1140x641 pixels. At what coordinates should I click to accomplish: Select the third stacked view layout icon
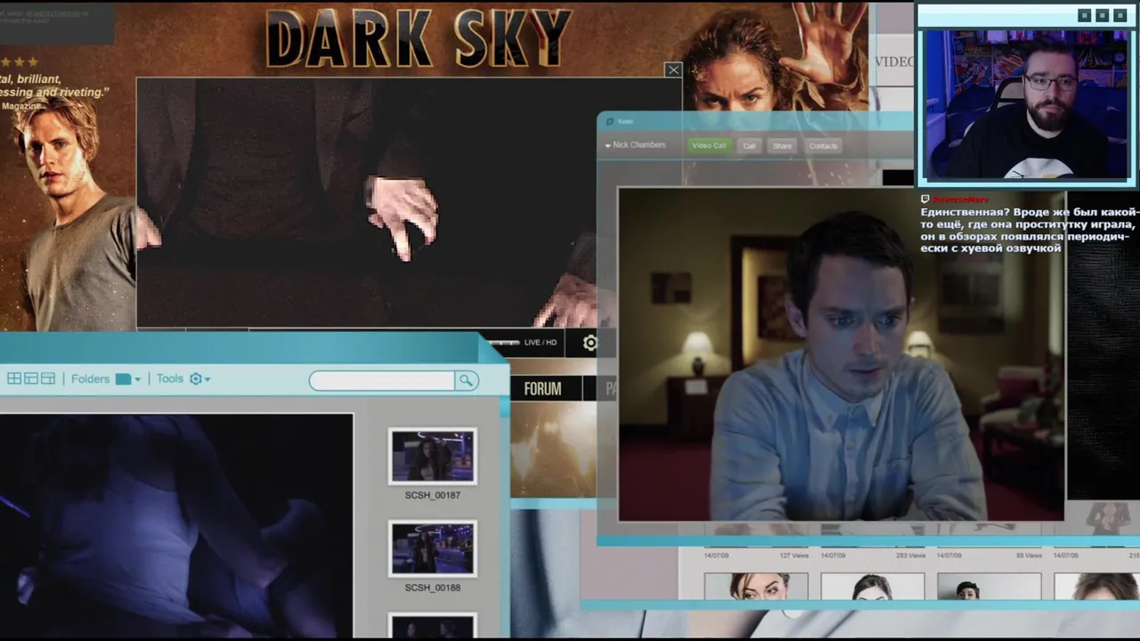point(48,379)
